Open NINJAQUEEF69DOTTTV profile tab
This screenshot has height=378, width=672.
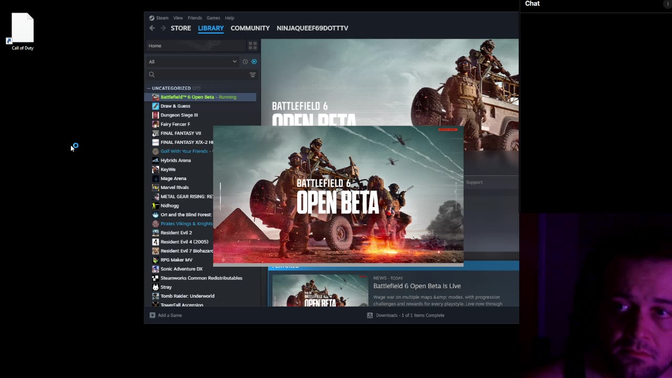pos(312,28)
